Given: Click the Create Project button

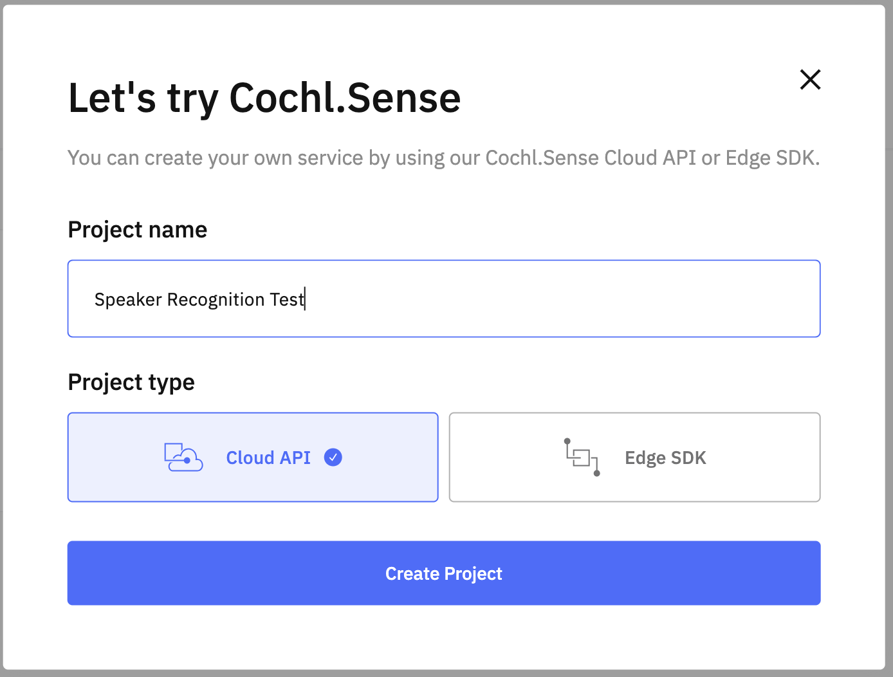Looking at the screenshot, I should click(x=444, y=573).
